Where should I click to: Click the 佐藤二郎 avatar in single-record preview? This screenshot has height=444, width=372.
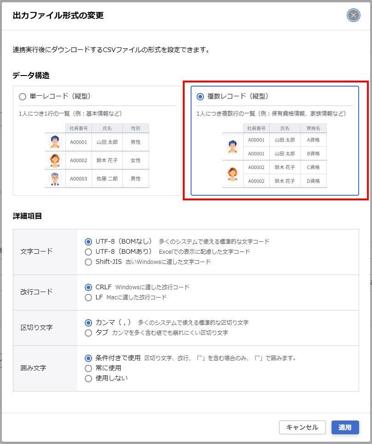55,178
